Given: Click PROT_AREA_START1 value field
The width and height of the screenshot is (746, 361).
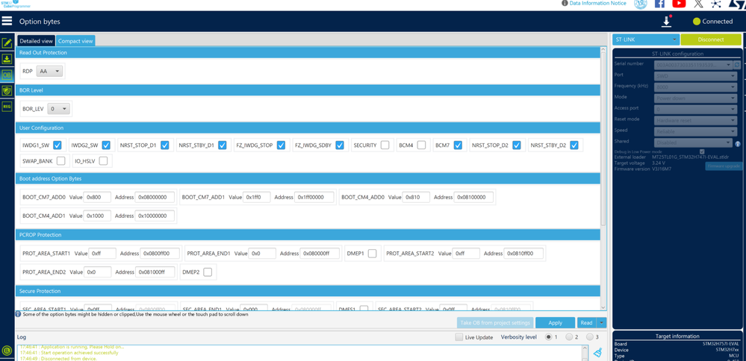Looking at the screenshot, I should click(x=102, y=253).
